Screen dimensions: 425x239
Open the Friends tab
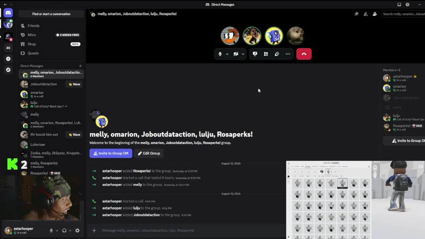(51, 26)
